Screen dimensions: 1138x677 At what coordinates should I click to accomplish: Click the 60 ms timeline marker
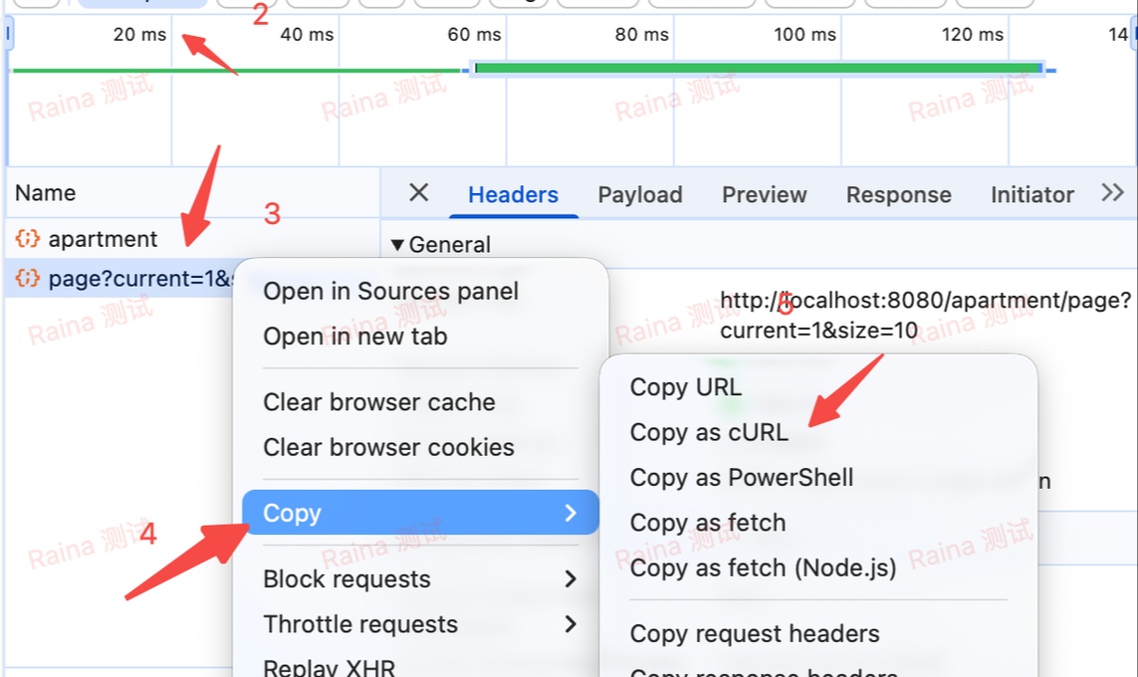[x=474, y=34]
